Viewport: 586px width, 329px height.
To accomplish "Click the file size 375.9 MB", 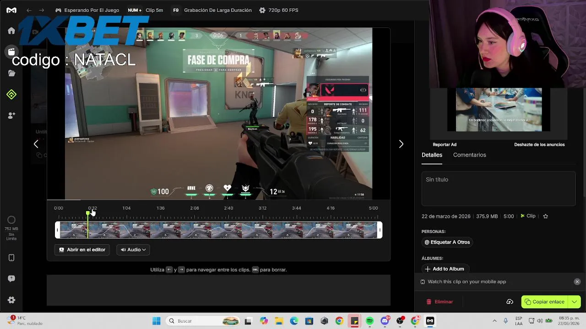I will pyautogui.click(x=487, y=216).
